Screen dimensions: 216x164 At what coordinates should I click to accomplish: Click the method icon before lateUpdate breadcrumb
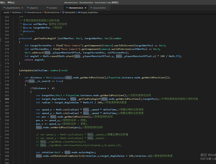63,12
